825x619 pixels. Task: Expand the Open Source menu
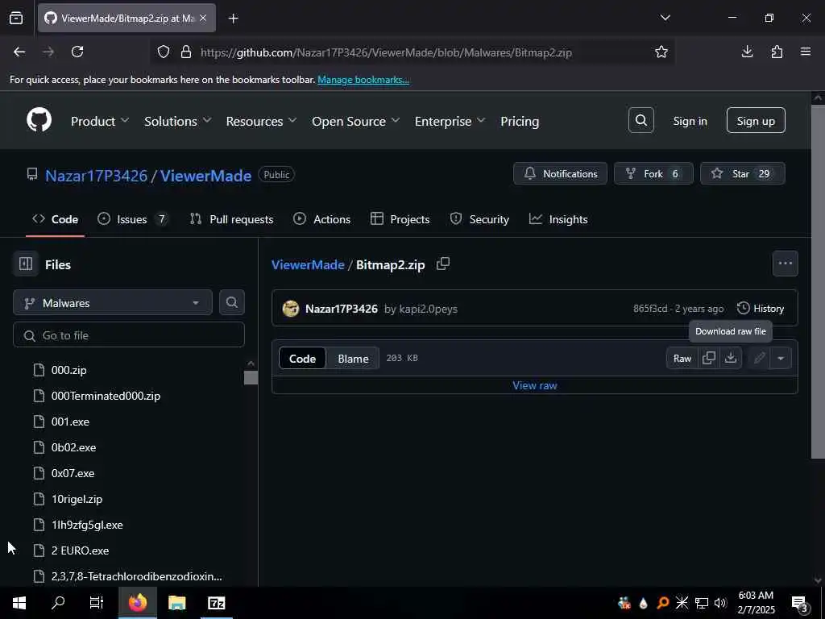coord(355,121)
